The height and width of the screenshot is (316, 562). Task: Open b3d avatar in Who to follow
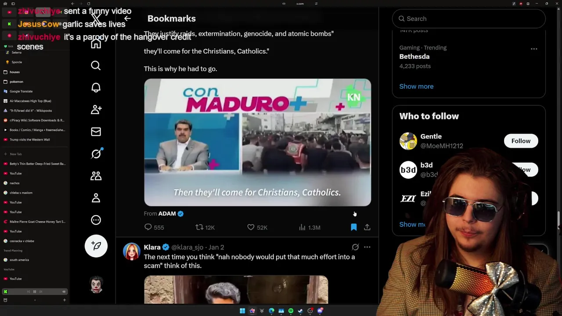[x=408, y=170]
